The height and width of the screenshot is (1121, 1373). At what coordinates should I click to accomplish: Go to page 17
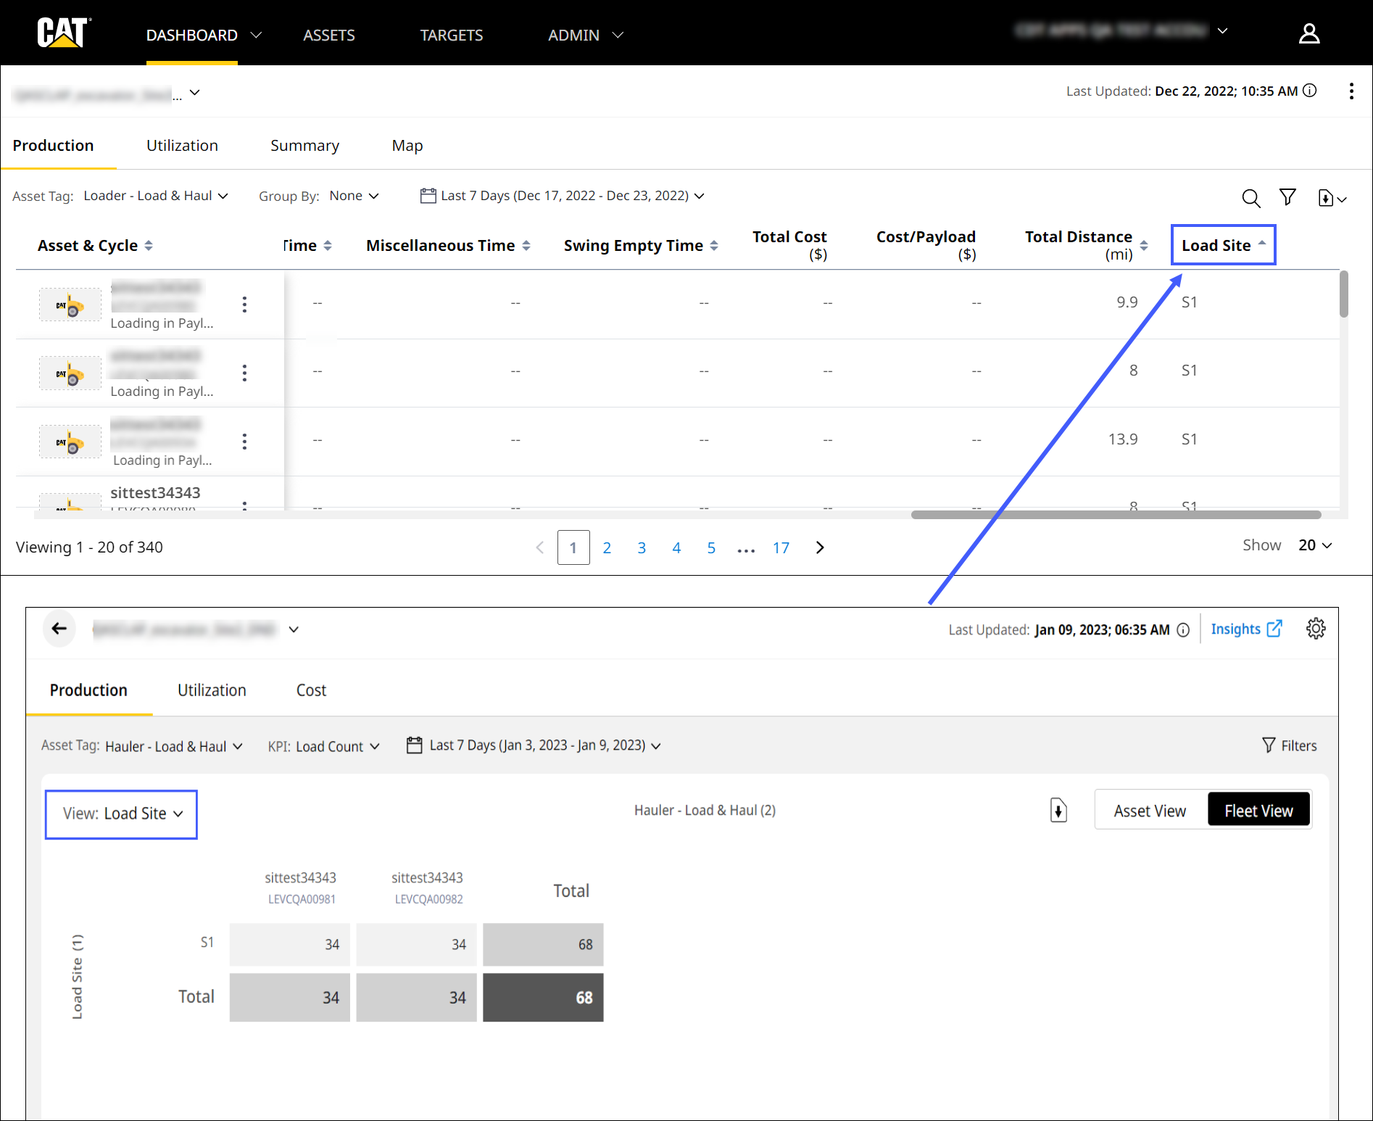click(781, 548)
